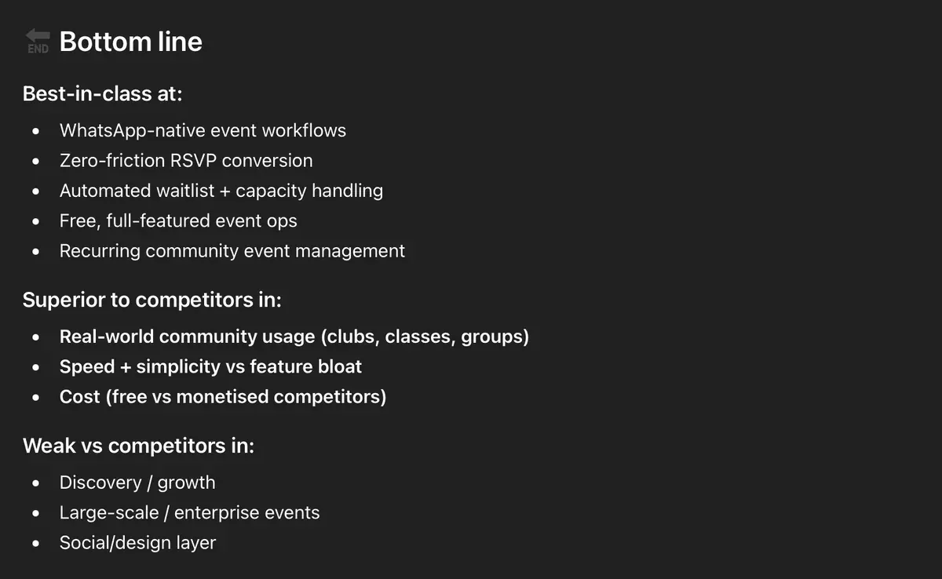Click the "Bottom line" heading

[x=130, y=42]
